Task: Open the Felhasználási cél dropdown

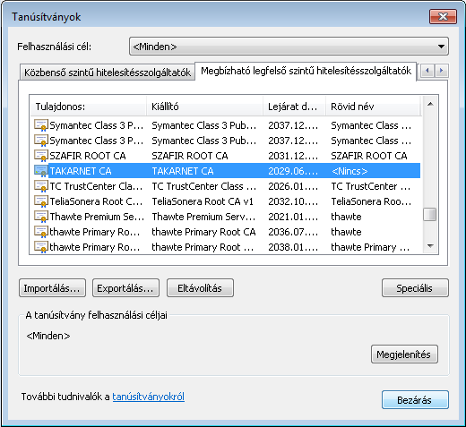Action: coord(289,47)
